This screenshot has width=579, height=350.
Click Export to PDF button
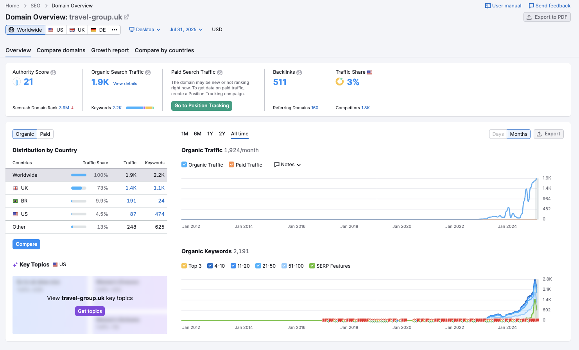[547, 17]
